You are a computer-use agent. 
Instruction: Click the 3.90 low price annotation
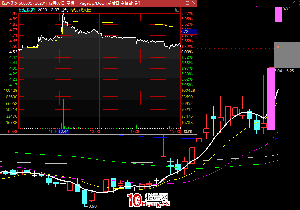click(x=93, y=206)
